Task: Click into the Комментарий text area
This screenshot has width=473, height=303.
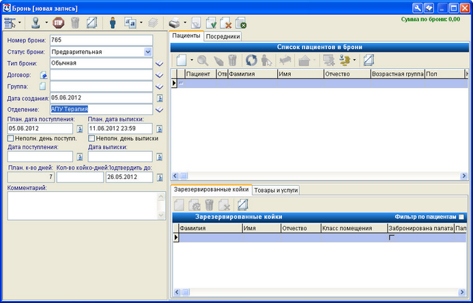Action: 82,206
